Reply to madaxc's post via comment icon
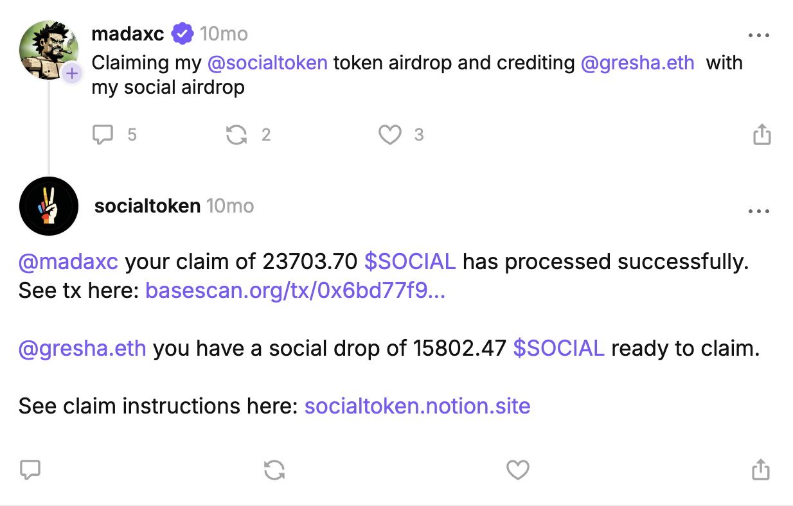 click(x=103, y=134)
